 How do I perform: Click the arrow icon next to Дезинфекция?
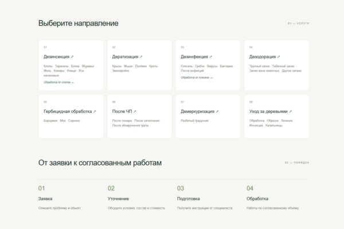pos(210,57)
